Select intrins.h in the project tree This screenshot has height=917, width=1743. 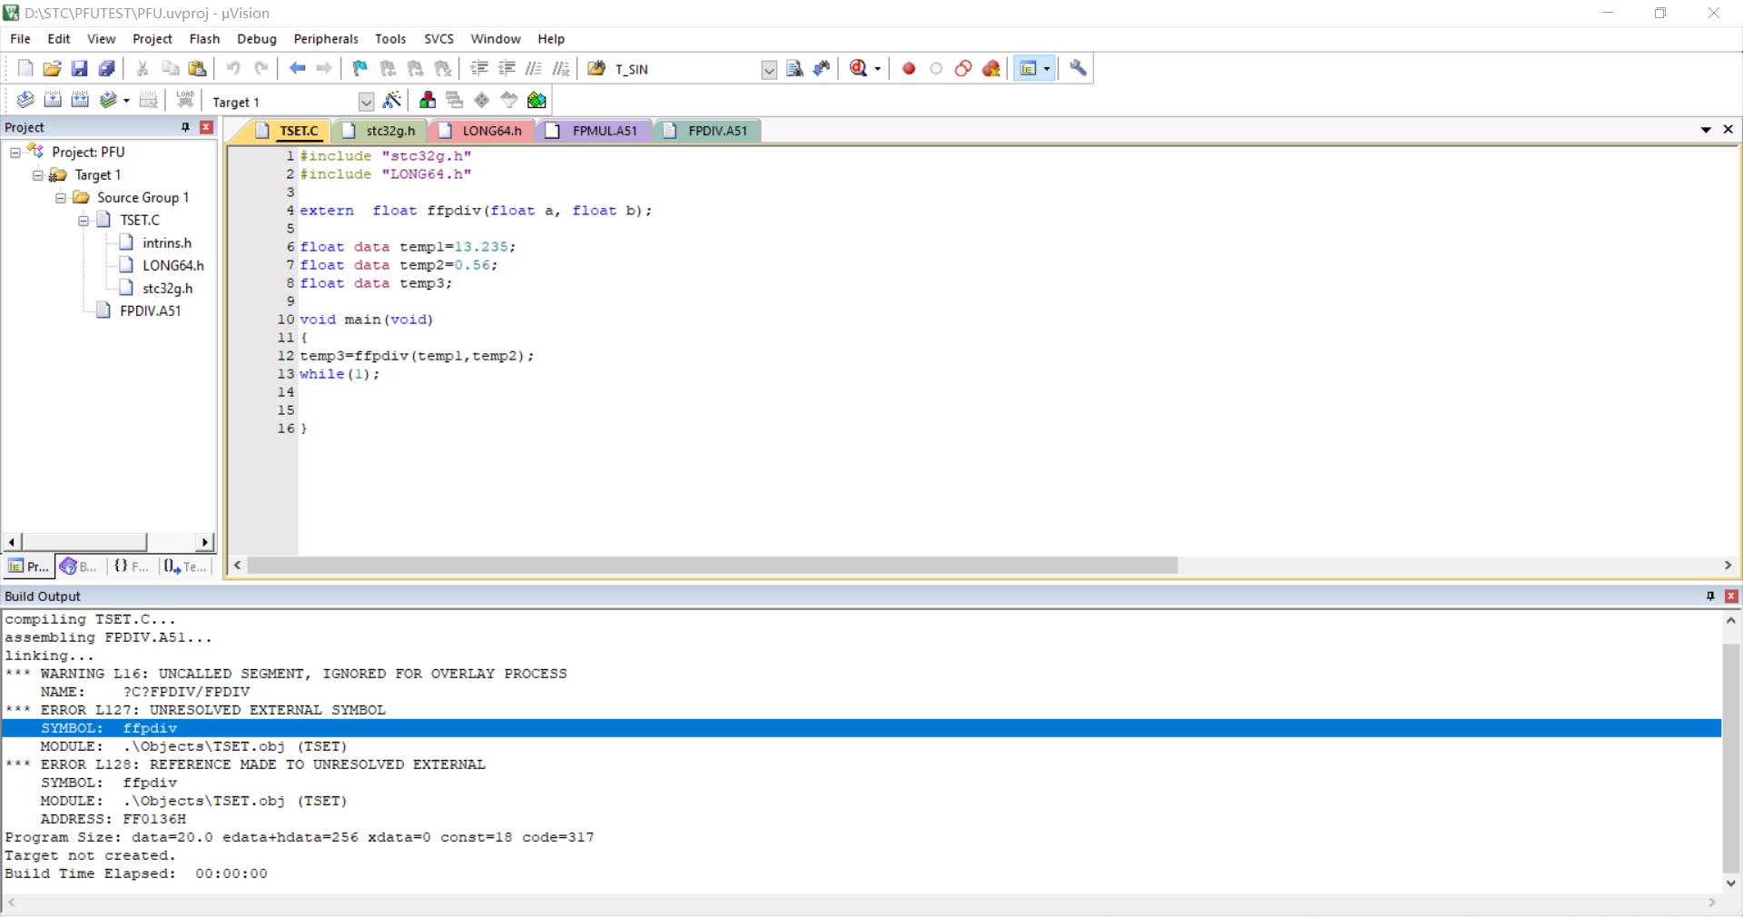[x=167, y=242]
